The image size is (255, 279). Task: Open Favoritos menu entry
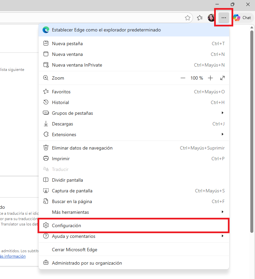click(134, 92)
